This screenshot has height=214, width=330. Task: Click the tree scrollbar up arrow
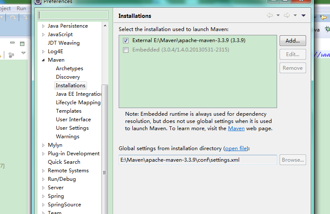(105, 26)
